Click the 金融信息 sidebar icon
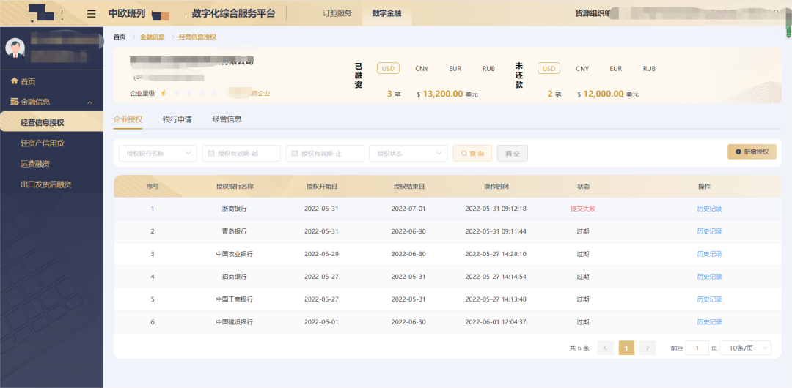792x388 pixels. tap(14, 102)
